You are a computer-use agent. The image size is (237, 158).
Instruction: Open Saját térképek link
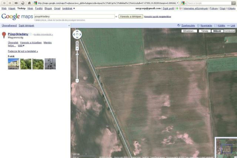26,25
